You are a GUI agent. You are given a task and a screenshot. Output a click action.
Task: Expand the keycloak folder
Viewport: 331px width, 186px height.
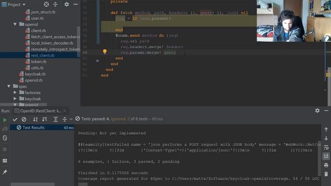[15, 99]
